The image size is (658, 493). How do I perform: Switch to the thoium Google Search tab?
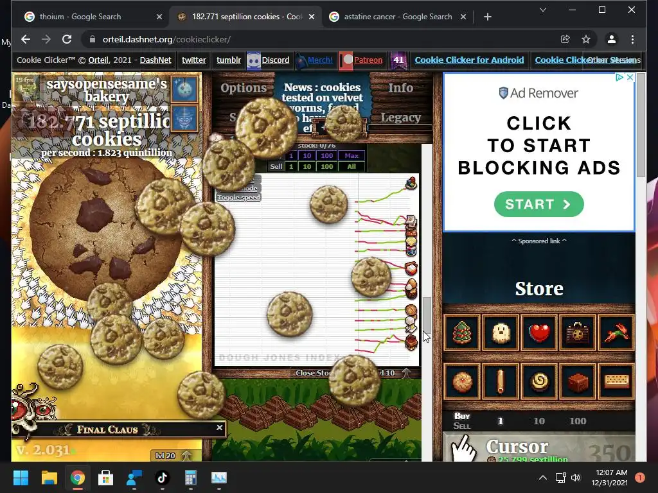pos(89,17)
